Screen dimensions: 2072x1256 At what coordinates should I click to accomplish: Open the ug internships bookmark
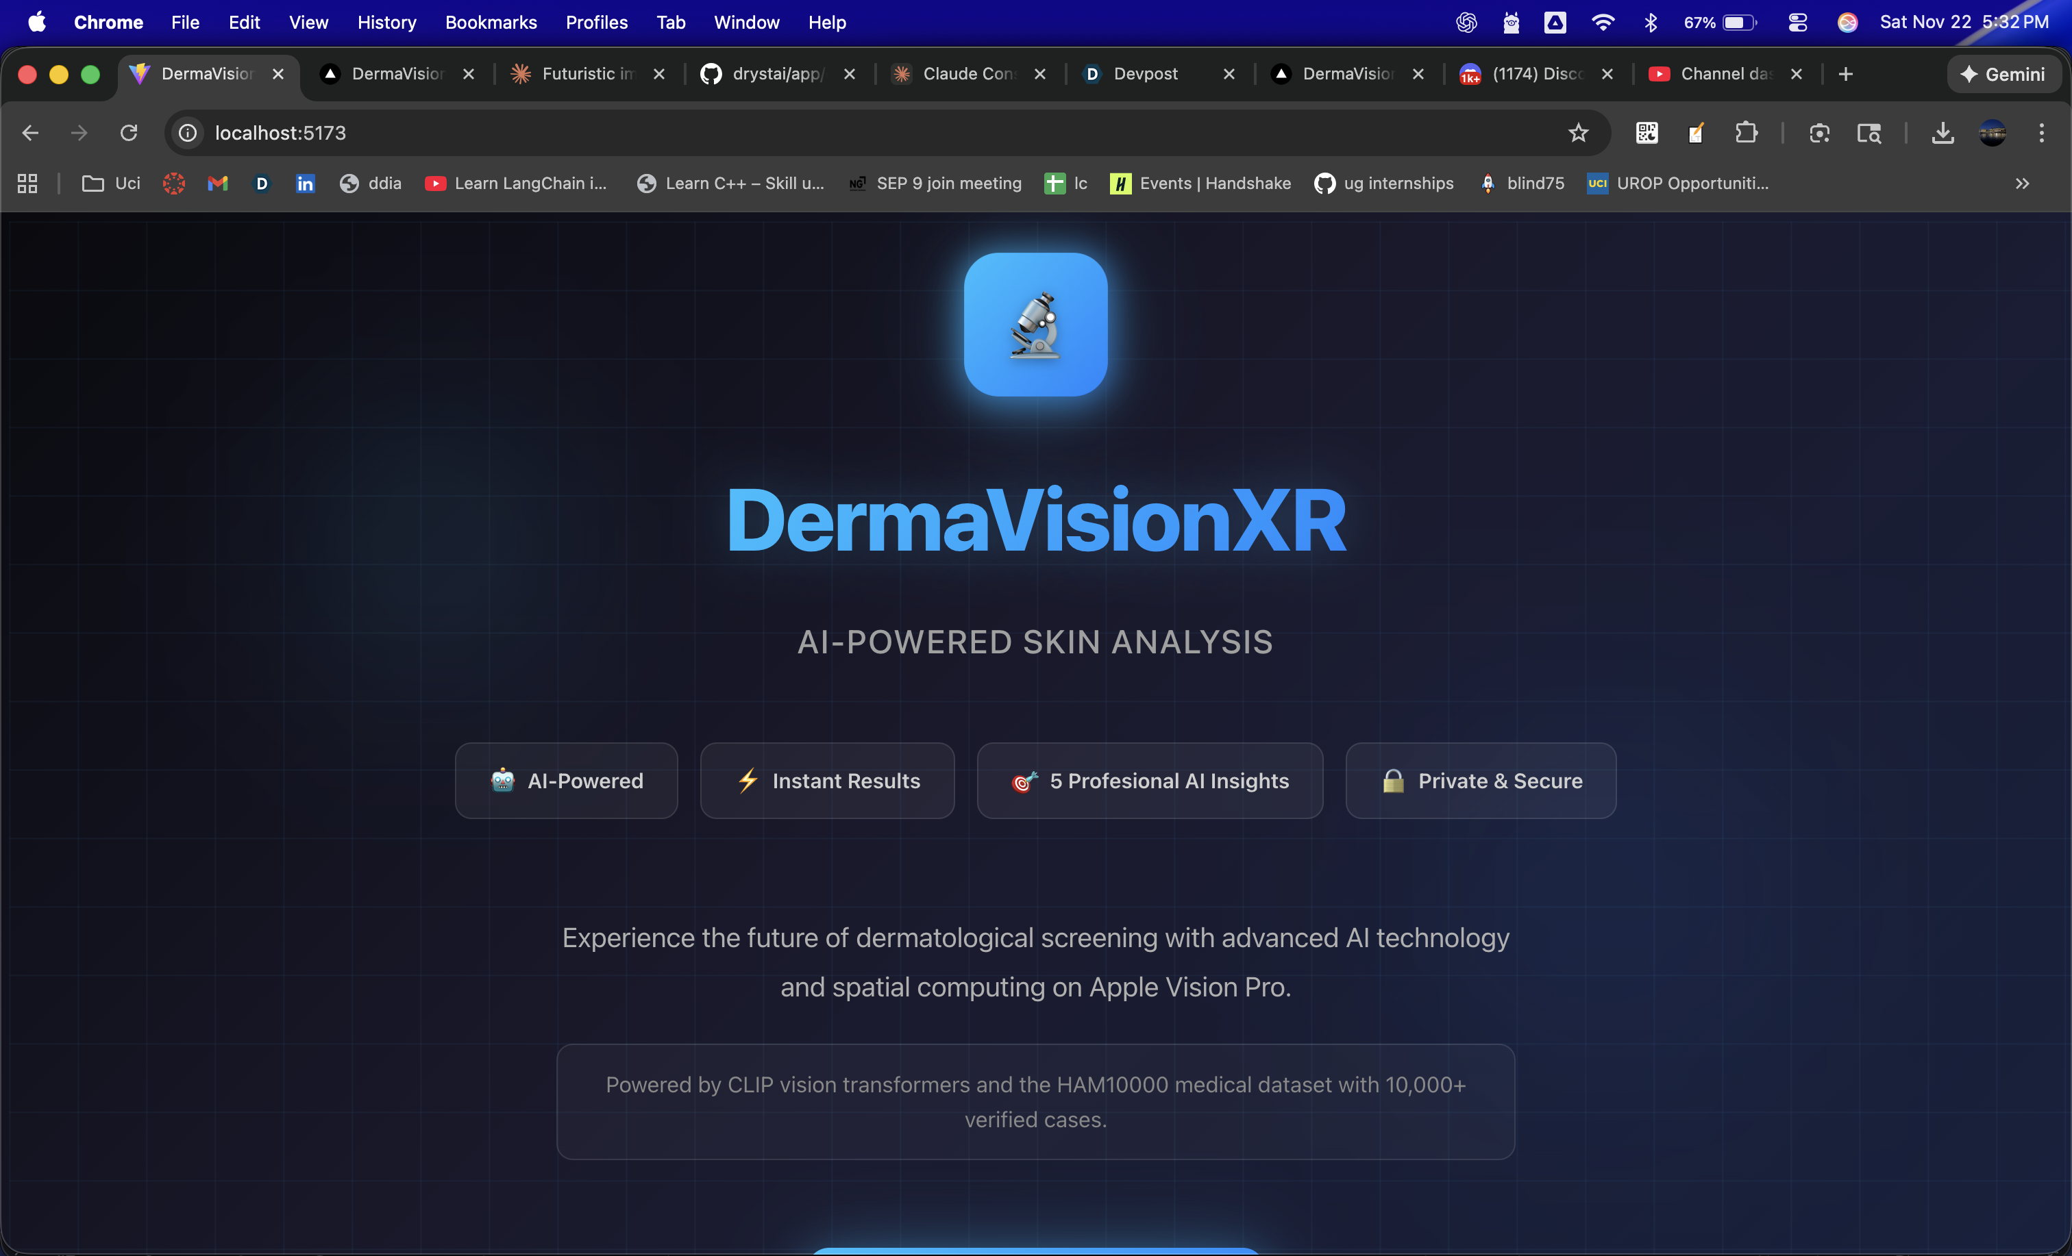(x=1383, y=184)
